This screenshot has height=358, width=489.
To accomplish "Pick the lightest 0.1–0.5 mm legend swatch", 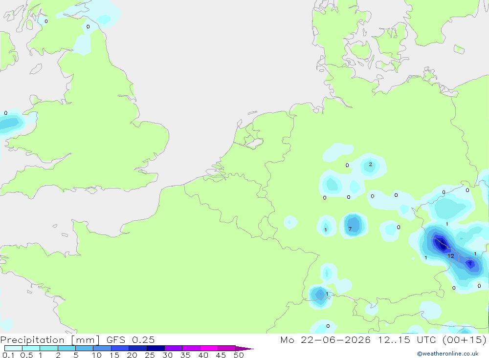I will [x=13, y=348].
